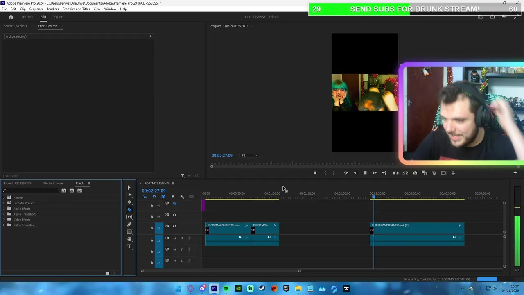Add marker in Program monitor
Image resolution: width=524 pixels, height=295 pixels.
point(315,173)
